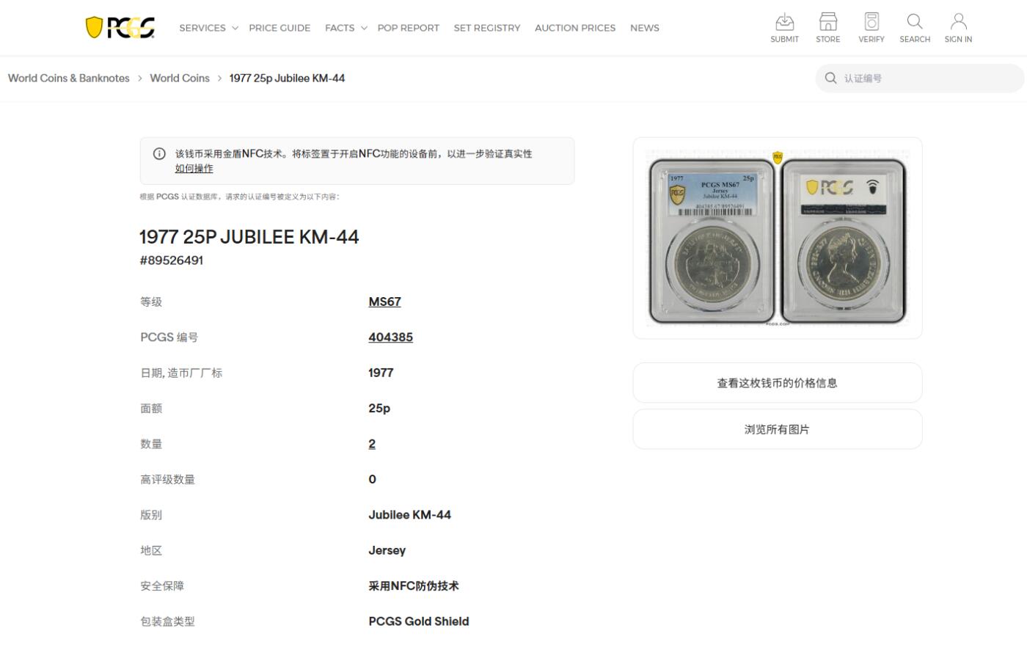This screenshot has width=1027, height=661.
Task: Open the Price Guide menu item
Action: [x=279, y=28]
